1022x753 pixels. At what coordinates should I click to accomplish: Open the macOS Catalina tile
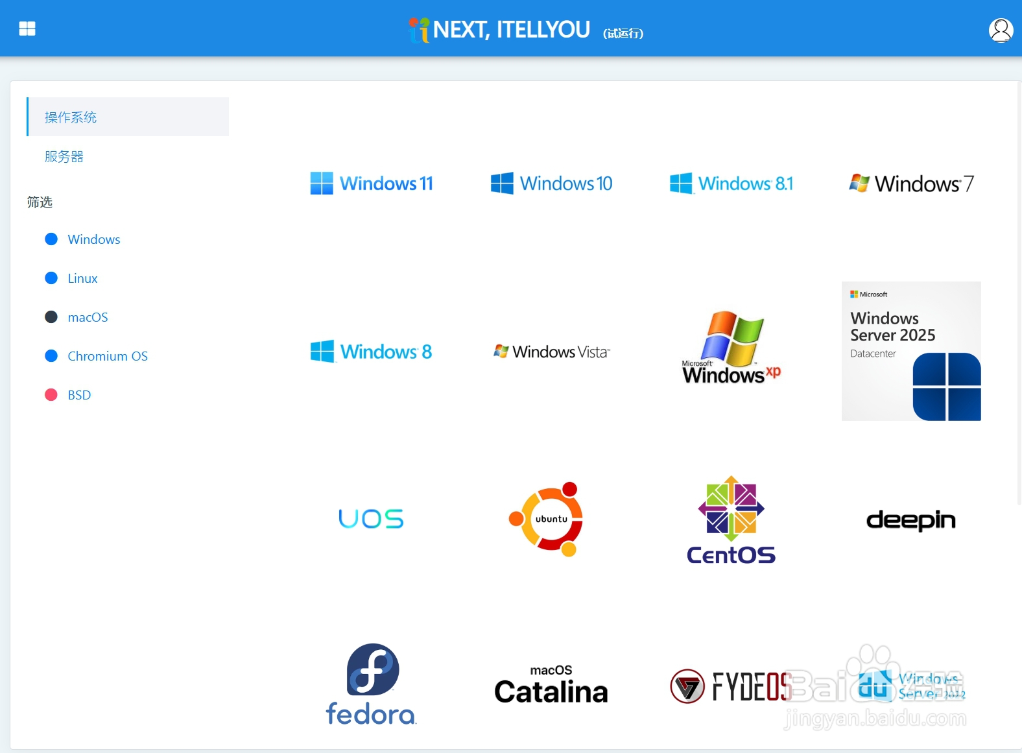click(551, 684)
